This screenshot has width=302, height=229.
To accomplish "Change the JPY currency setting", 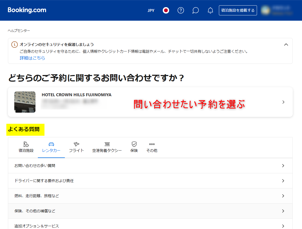I will (151, 11).
